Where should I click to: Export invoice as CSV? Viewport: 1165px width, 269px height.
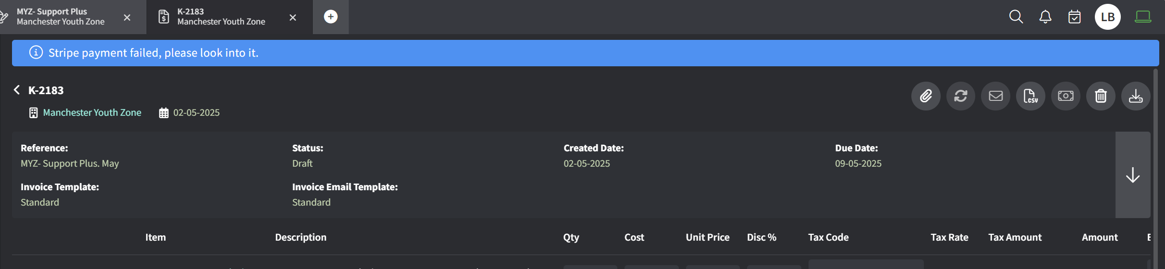pos(1030,96)
